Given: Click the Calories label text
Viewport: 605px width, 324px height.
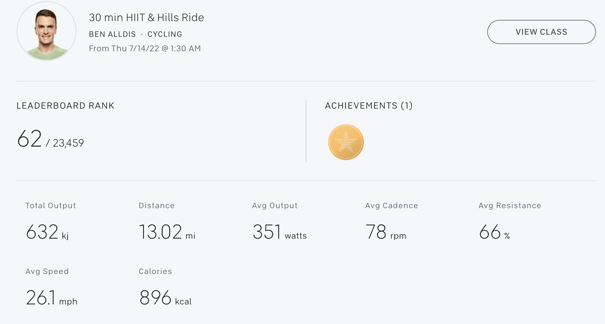Looking at the screenshot, I should pos(155,271).
